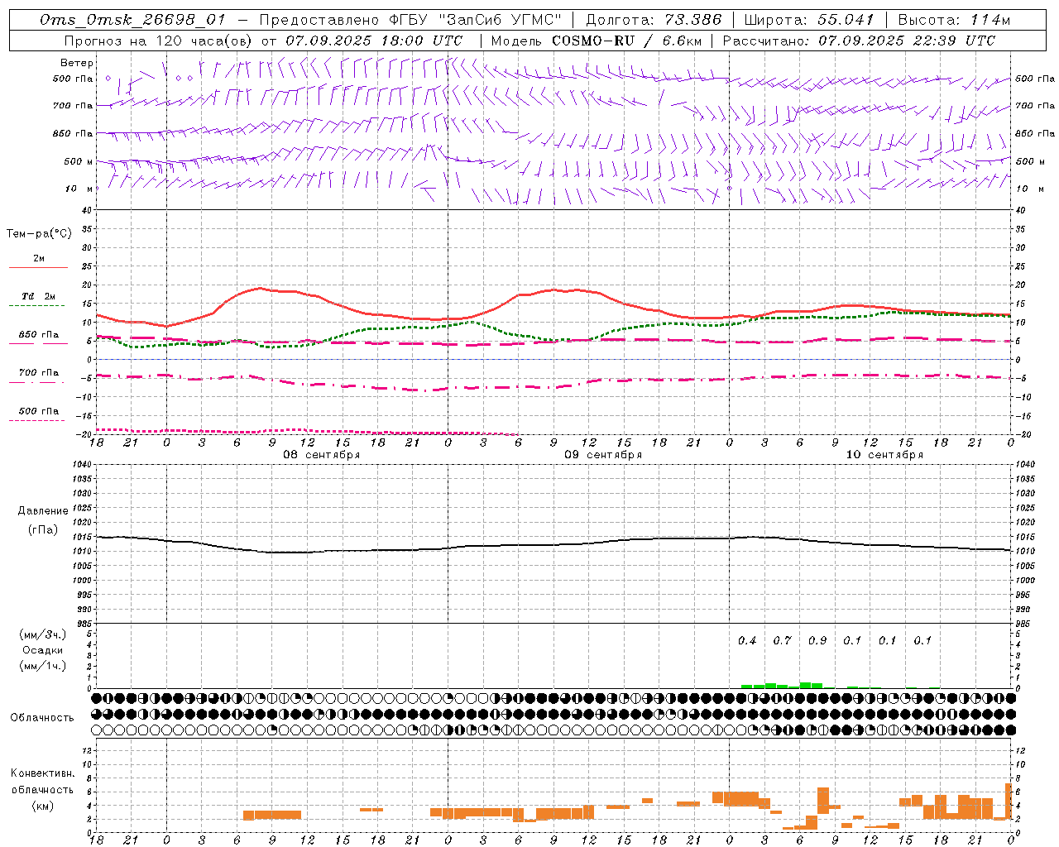Click the 09 сентября date label

tap(603, 455)
